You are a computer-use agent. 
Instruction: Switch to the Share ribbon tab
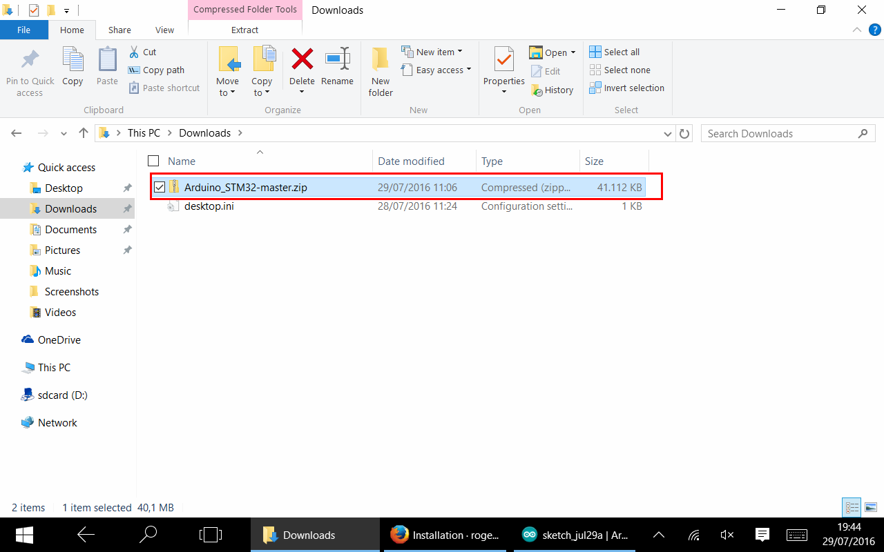click(x=119, y=30)
